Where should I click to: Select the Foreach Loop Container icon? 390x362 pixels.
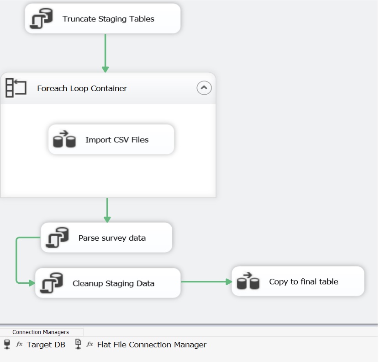click(x=16, y=88)
